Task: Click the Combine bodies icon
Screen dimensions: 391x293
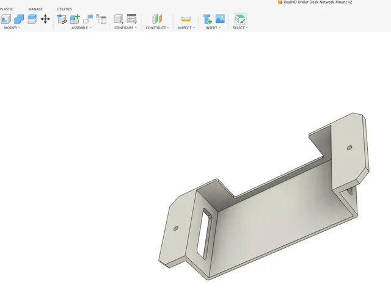Action: click(19, 19)
